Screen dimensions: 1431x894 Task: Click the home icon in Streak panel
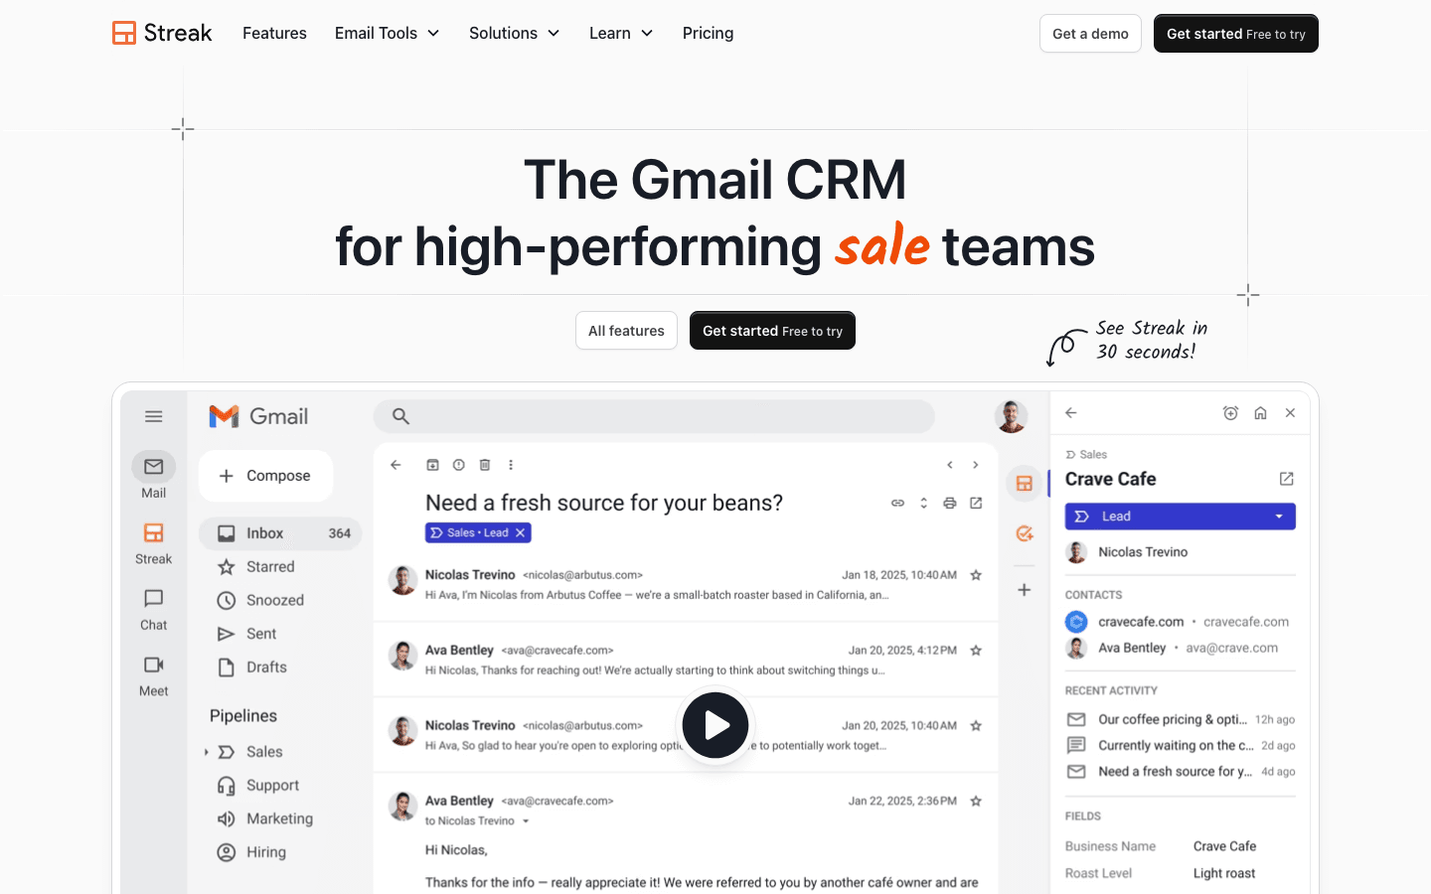[1260, 413]
